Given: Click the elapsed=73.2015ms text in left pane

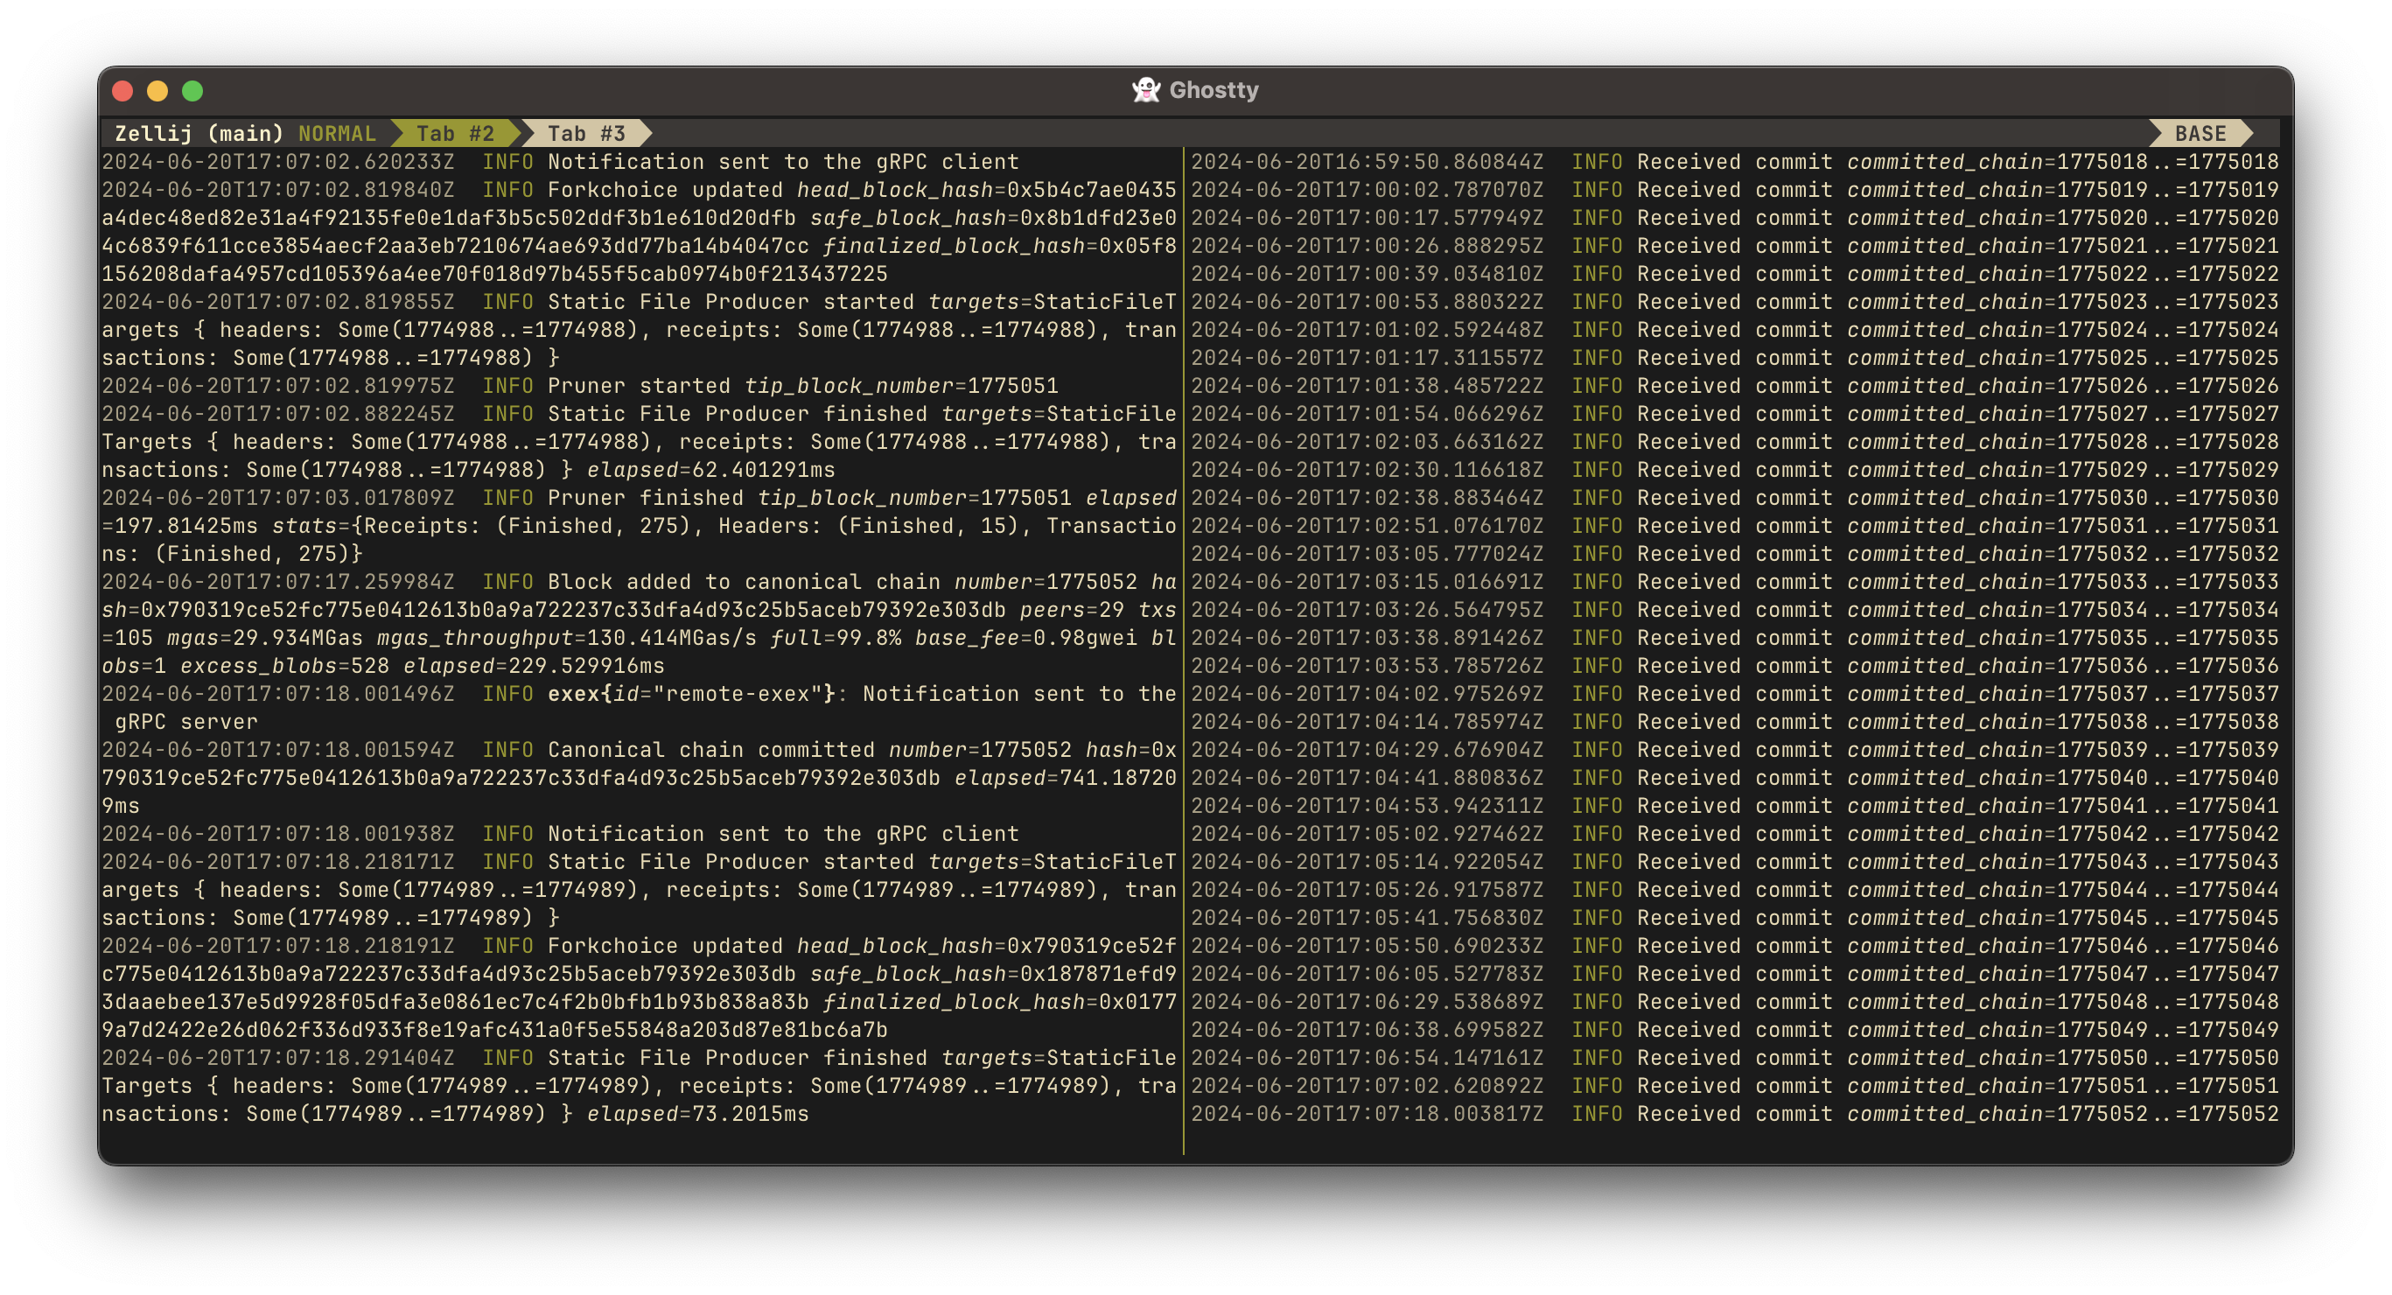Looking at the screenshot, I should [x=697, y=1114].
